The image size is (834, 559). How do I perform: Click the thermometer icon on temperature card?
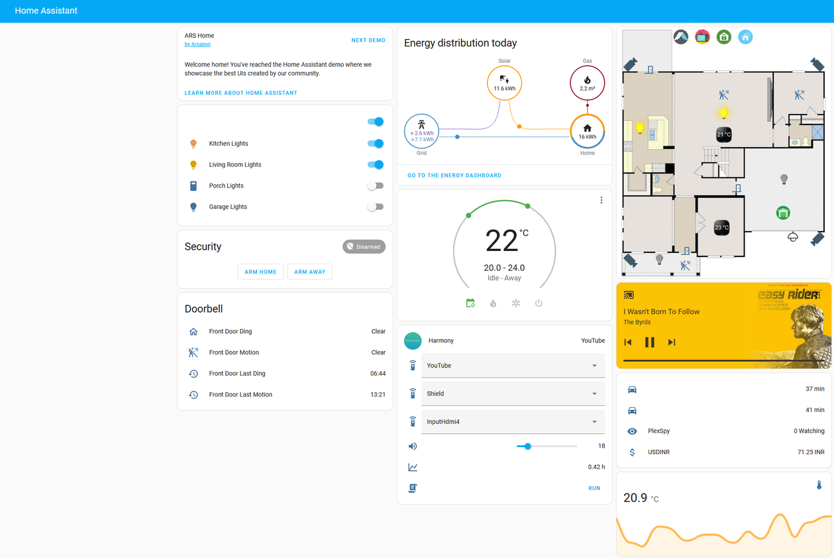819,485
